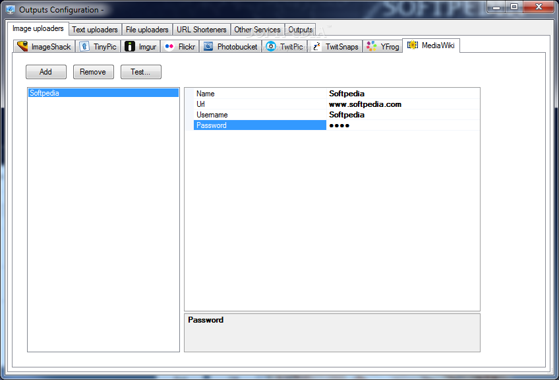Click the ImageShack icon
Screen dimensions: 559x380
click(x=22, y=46)
